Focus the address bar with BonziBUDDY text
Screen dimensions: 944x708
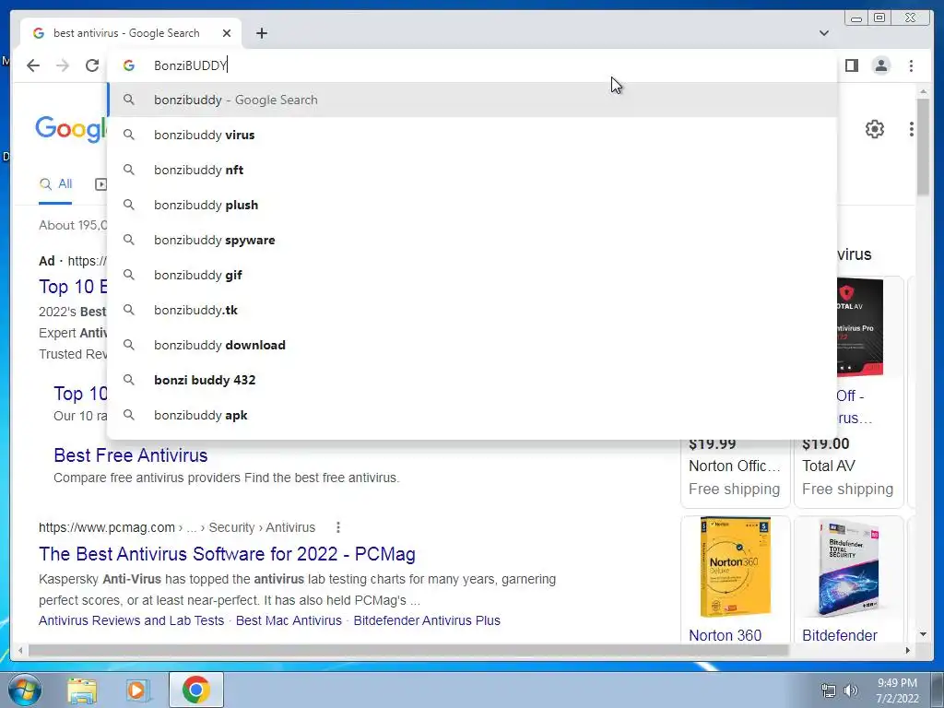(472, 65)
